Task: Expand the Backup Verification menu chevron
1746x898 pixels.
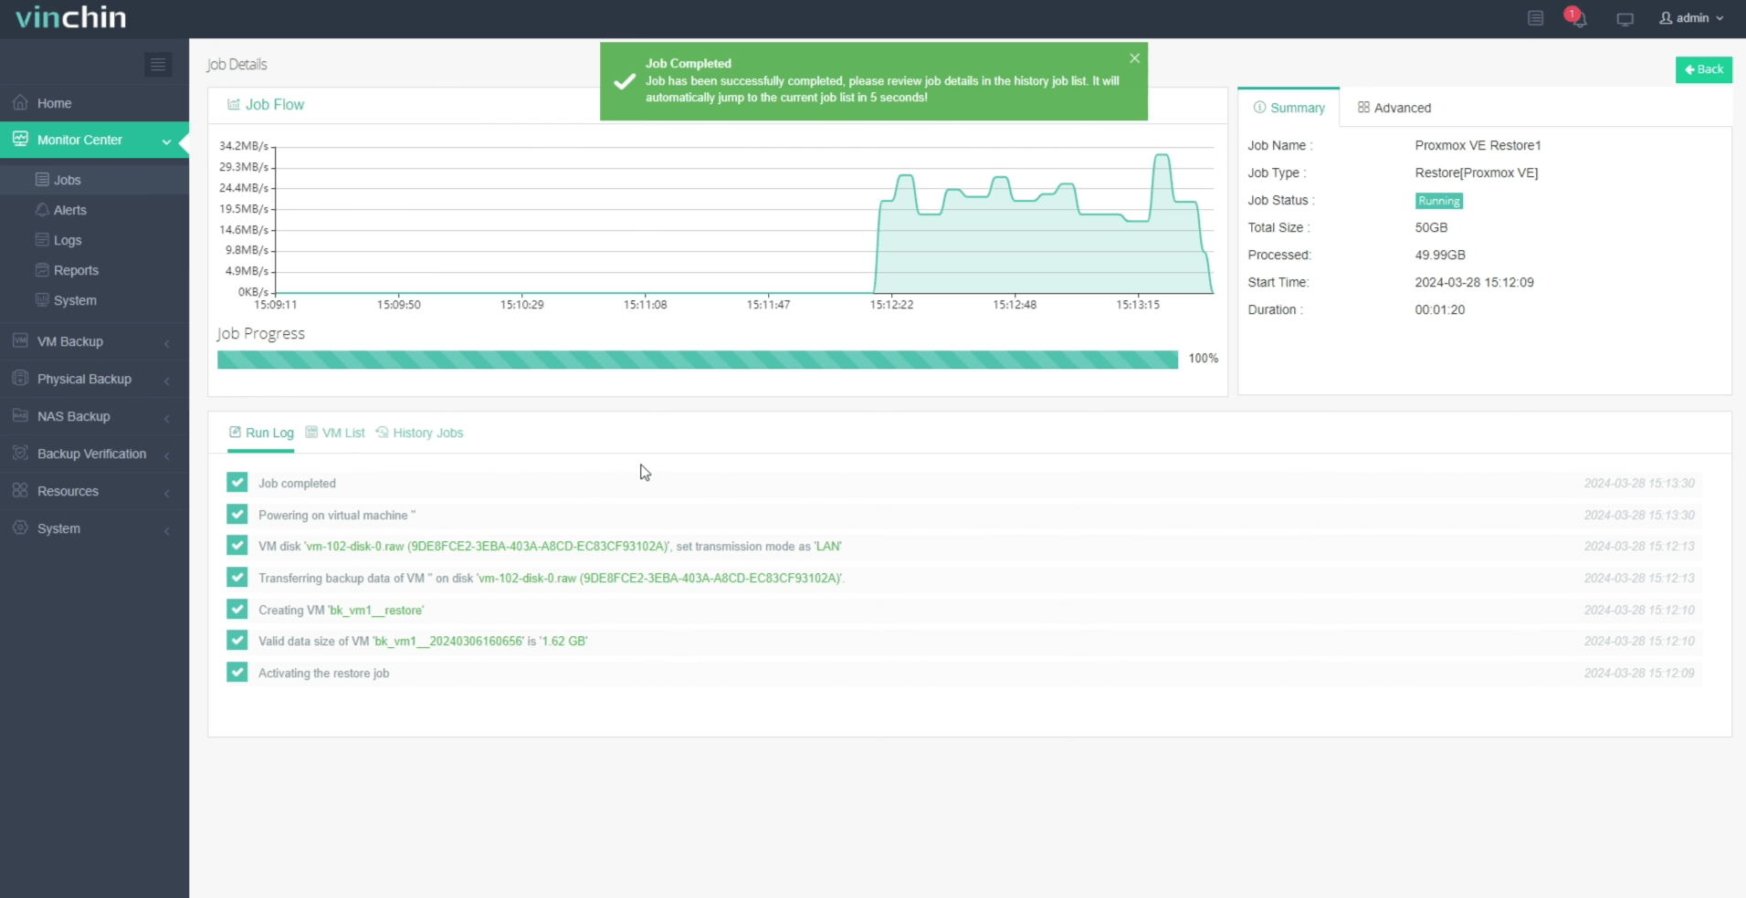Action: click(167, 455)
